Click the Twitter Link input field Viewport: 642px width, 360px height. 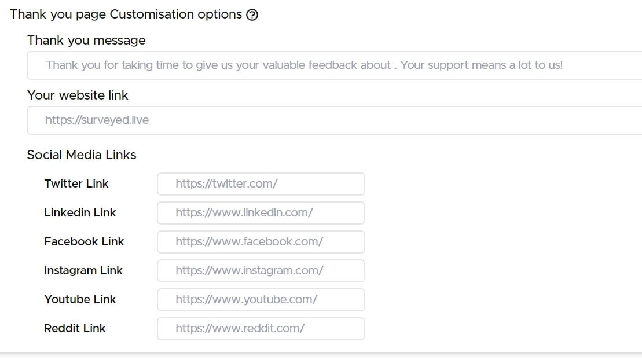pyautogui.click(x=261, y=183)
